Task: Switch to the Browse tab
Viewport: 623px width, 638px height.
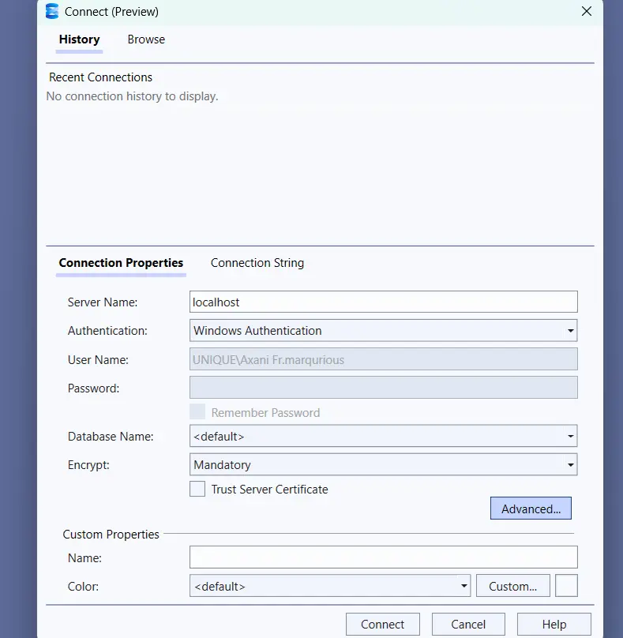Action: click(x=146, y=39)
